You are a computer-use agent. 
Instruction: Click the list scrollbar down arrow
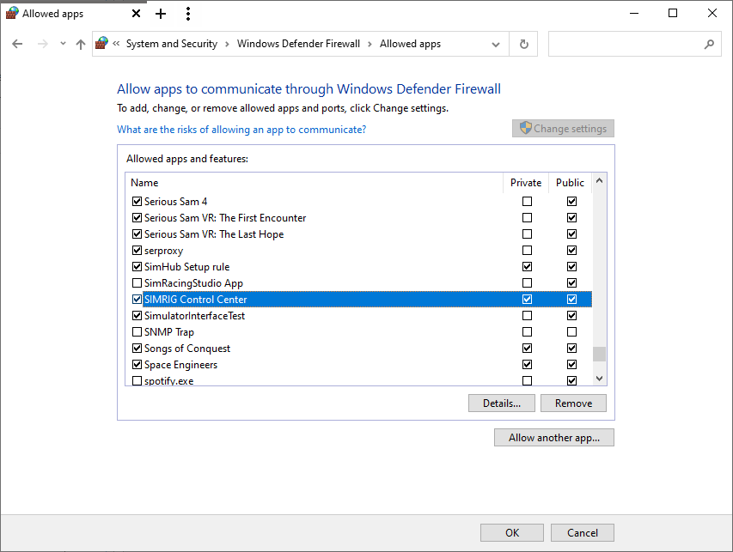(599, 379)
